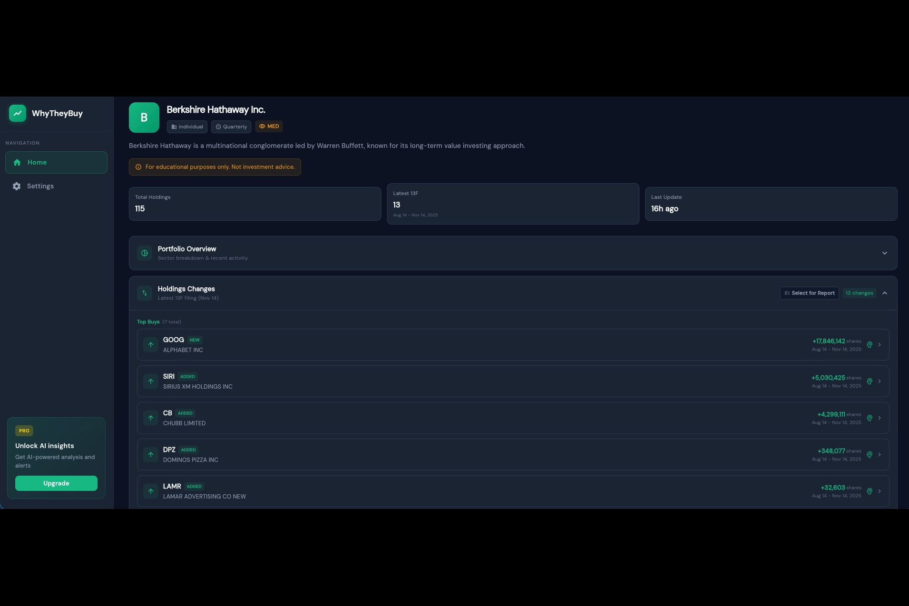The height and width of the screenshot is (606, 909).
Task: Click the MED visibility badge
Action: coord(269,126)
